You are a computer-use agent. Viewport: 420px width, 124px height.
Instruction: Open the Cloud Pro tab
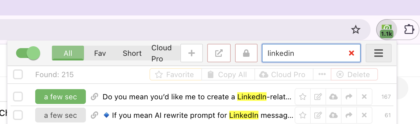(x=162, y=53)
